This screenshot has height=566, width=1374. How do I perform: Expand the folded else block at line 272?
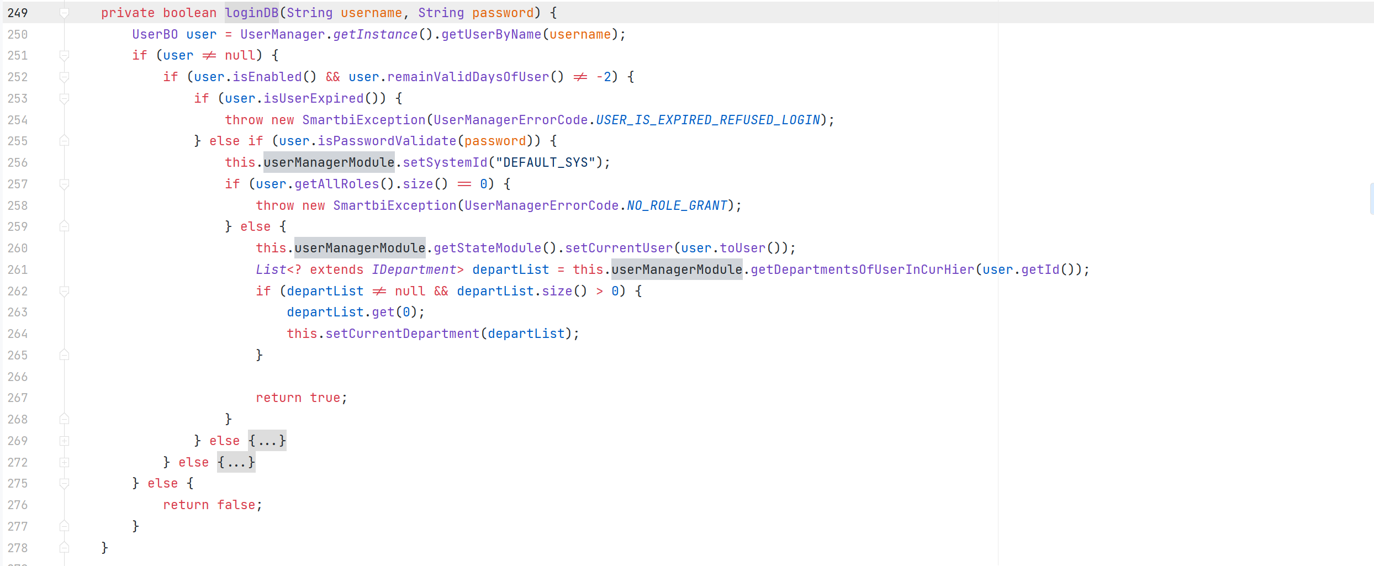[x=64, y=462]
